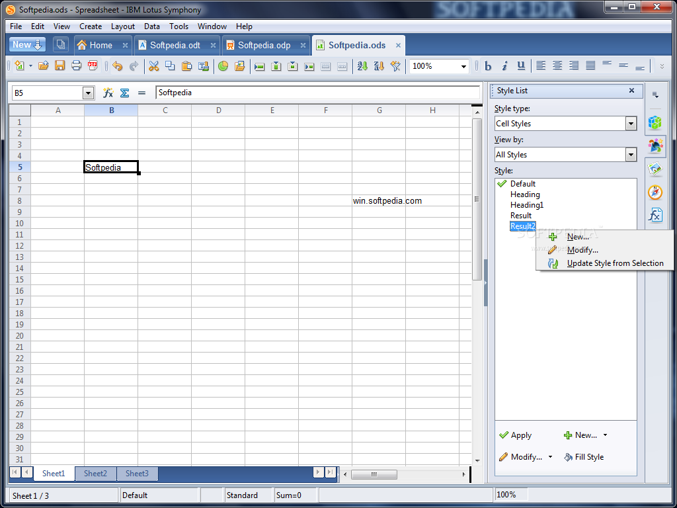The image size is (677, 508).
Task: Click the Open file folder icon
Action: (43, 66)
